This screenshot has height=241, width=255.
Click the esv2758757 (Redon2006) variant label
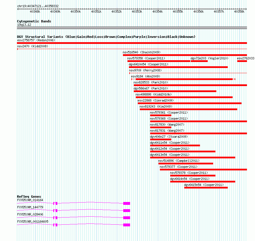[36, 40]
